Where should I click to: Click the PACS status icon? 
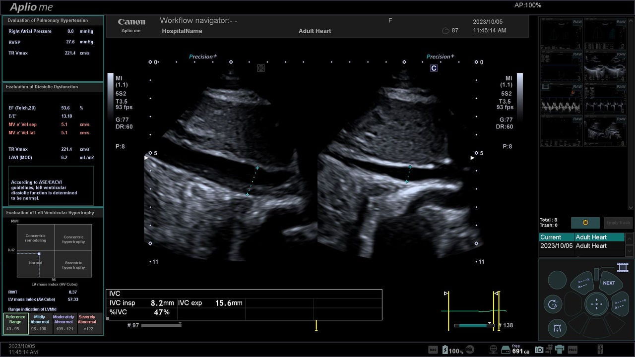point(572,350)
